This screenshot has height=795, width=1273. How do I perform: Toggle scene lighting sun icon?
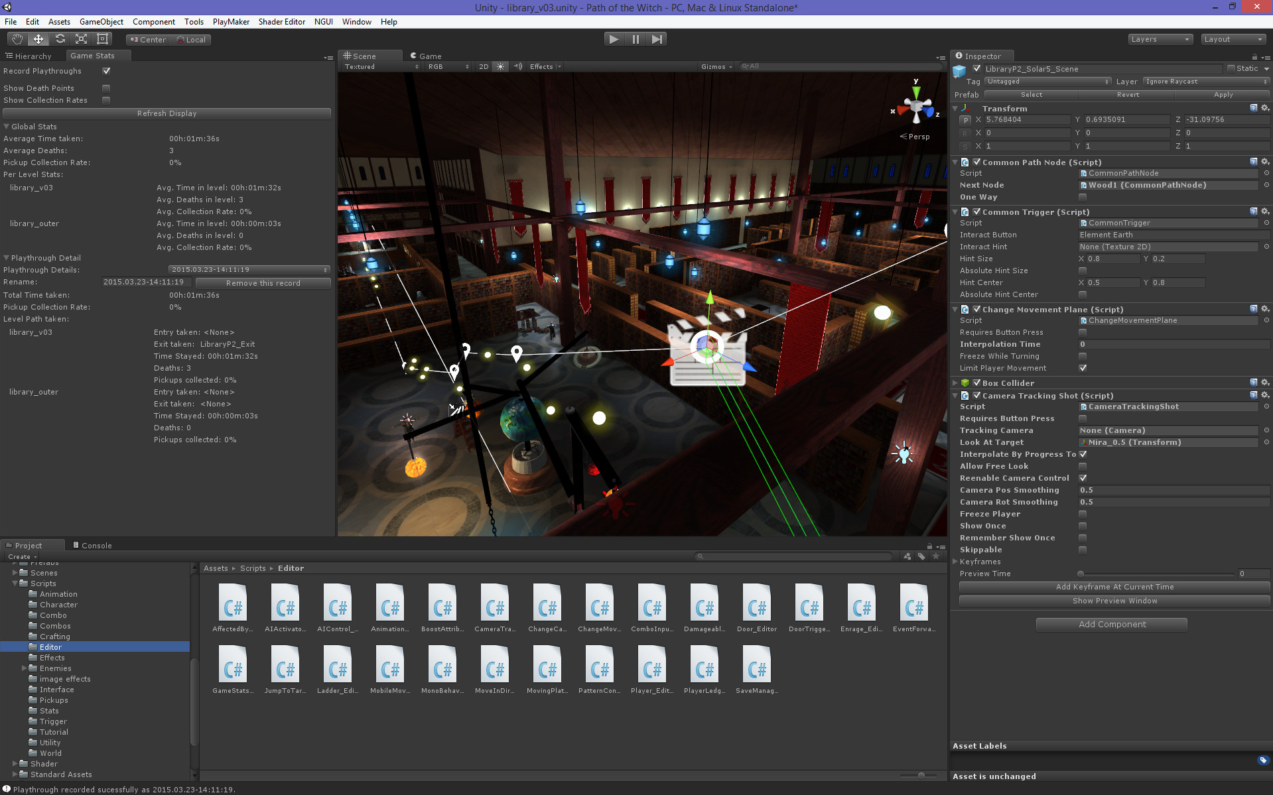(x=501, y=66)
